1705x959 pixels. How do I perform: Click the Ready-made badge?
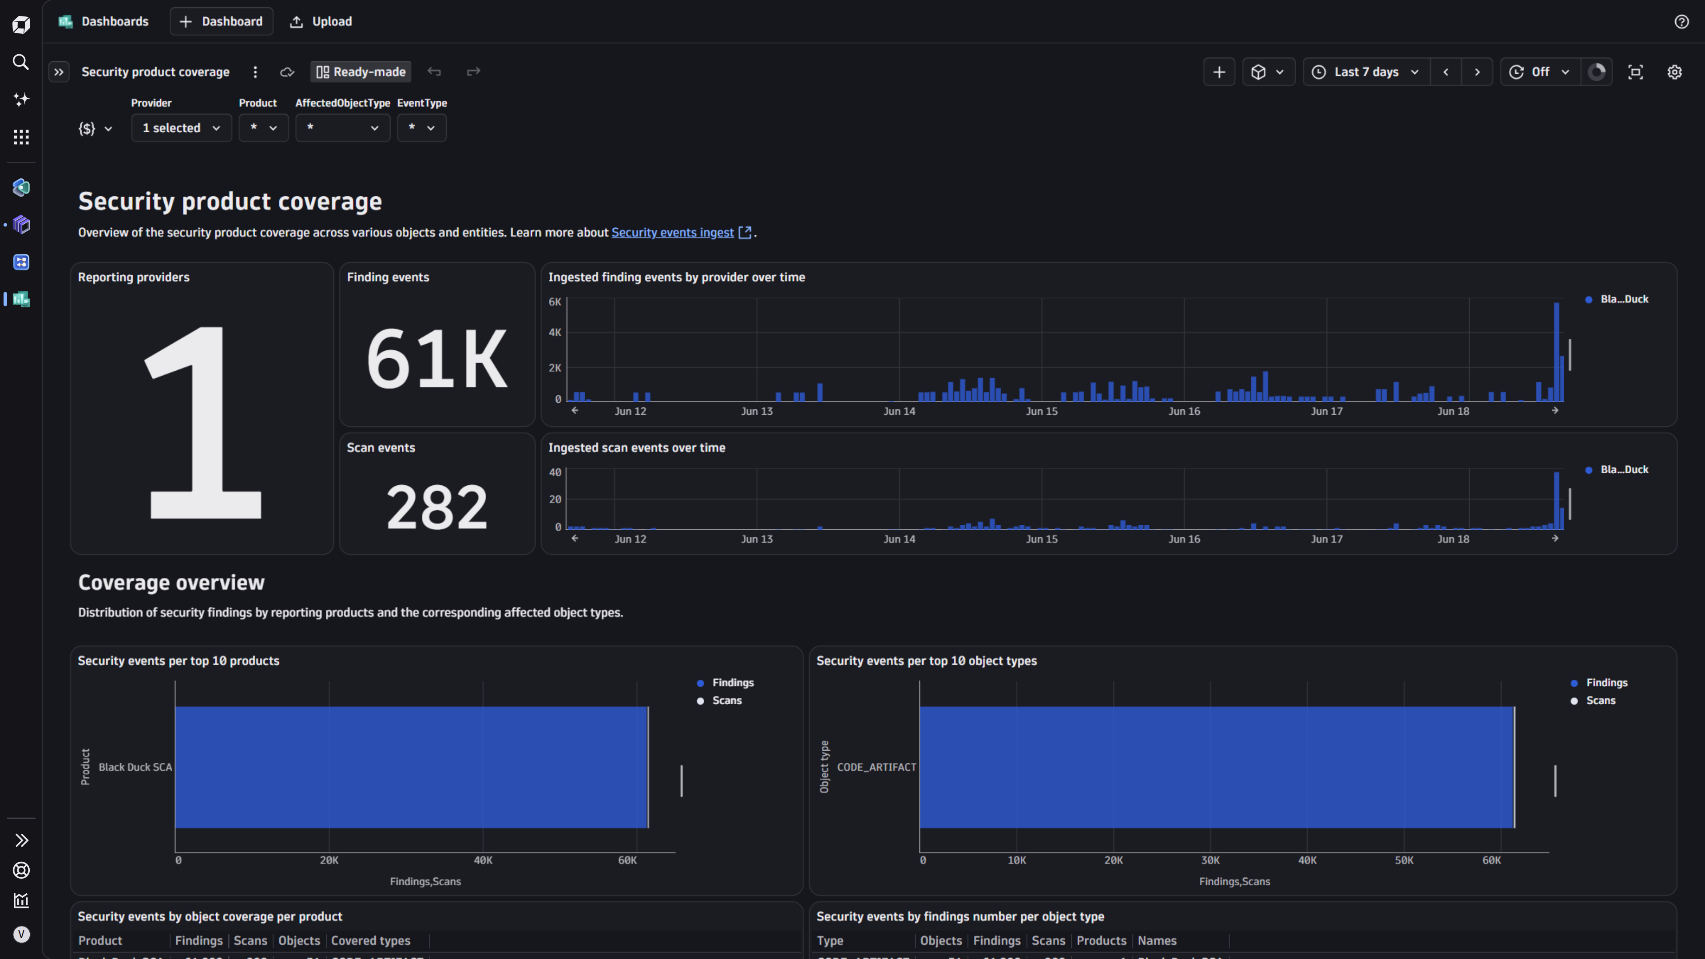coord(361,72)
